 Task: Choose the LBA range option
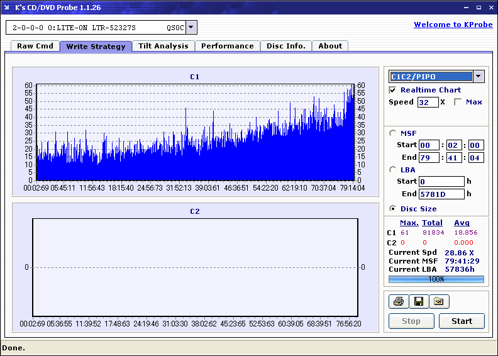[x=393, y=169]
